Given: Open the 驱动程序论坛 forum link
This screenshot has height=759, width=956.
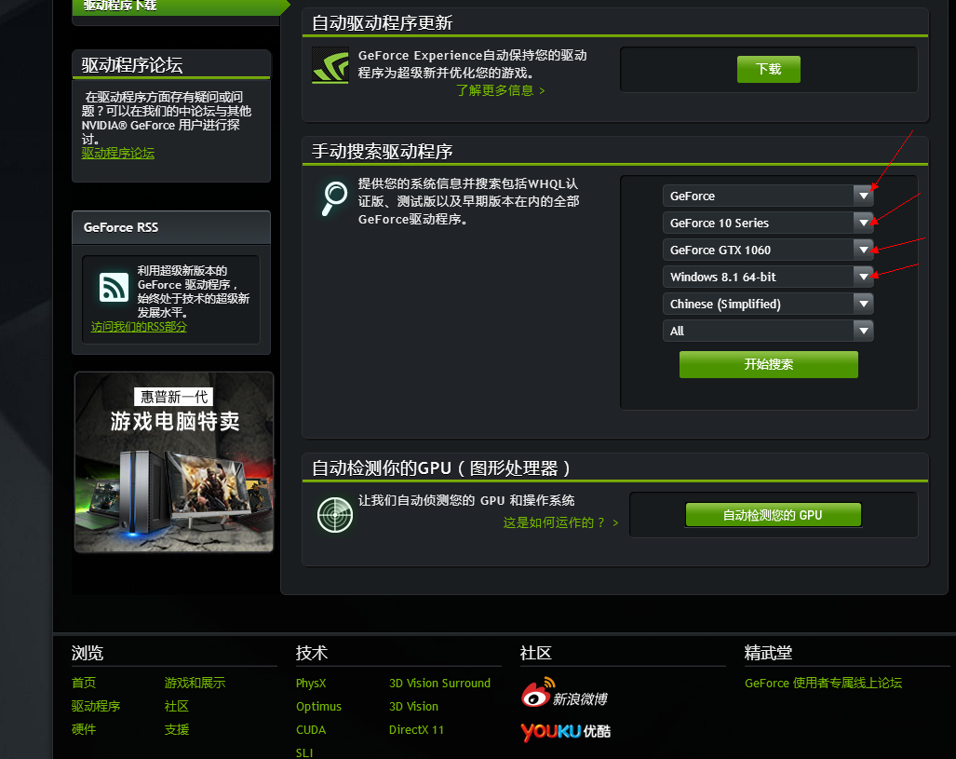Looking at the screenshot, I should [117, 153].
